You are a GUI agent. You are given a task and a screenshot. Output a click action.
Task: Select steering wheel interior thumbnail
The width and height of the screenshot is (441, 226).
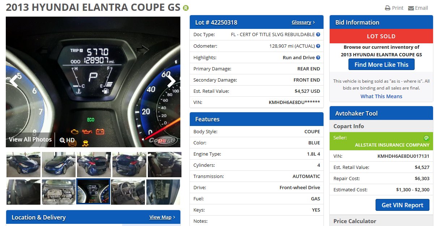coord(128,192)
